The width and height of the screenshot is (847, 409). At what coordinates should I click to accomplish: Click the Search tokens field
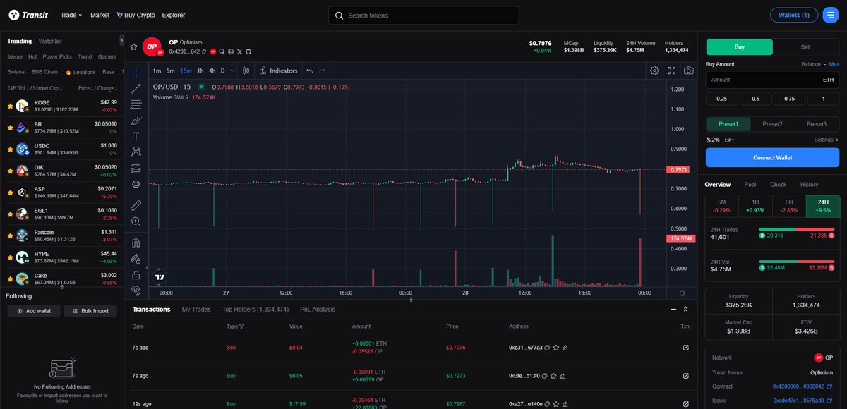click(423, 16)
